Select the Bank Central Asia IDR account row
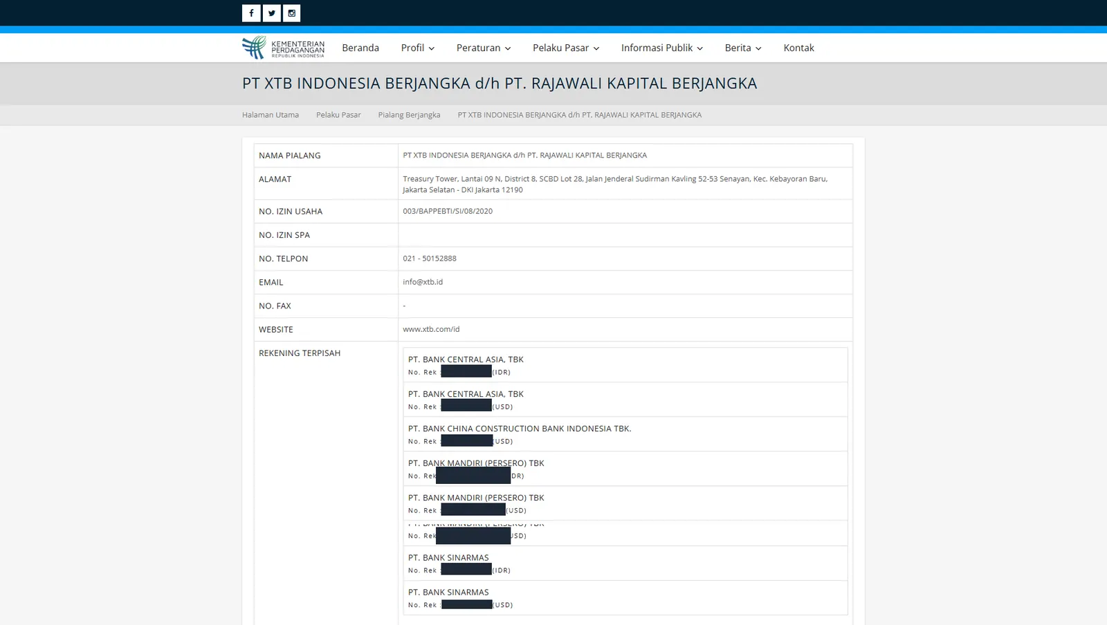 pyautogui.click(x=625, y=365)
